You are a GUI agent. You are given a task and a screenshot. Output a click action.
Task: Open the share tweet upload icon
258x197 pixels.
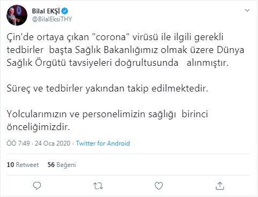[x=220, y=186]
